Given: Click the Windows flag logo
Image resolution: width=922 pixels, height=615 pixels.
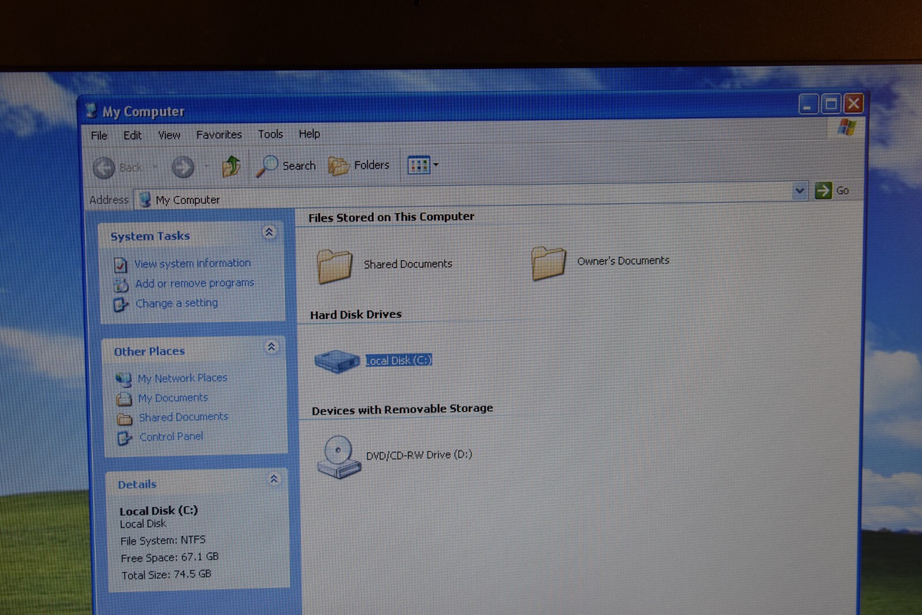Looking at the screenshot, I should pos(847,127).
